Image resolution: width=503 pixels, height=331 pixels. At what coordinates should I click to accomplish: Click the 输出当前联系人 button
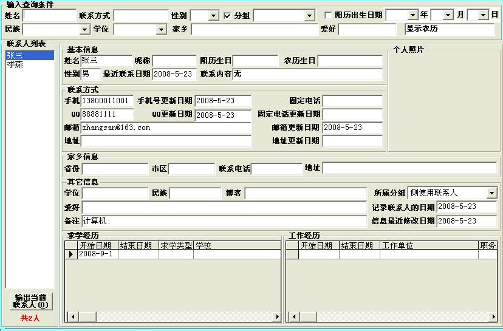coord(30,301)
